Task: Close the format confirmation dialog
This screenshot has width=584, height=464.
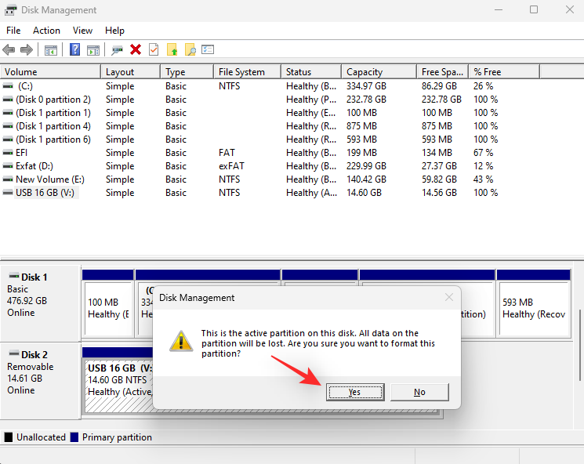Action: [x=449, y=297]
